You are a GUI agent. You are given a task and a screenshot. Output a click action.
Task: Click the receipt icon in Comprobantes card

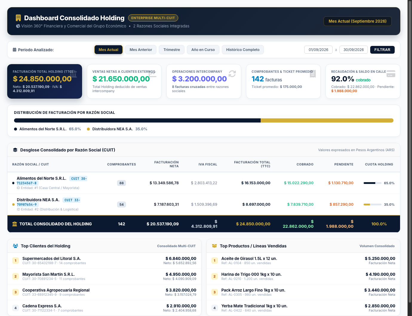coord(313,74)
